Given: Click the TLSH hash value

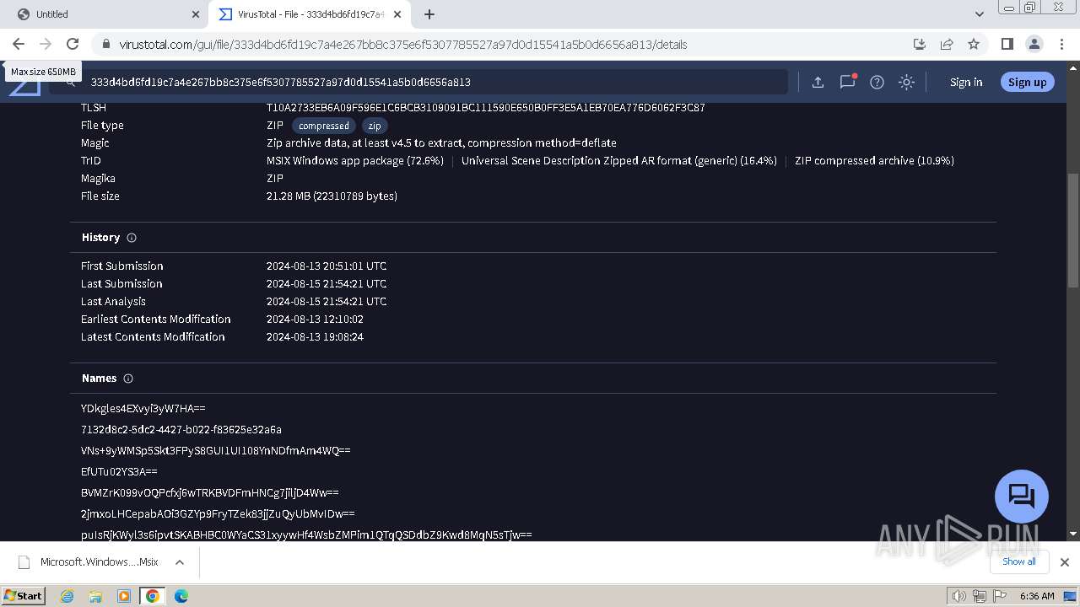Looking at the screenshot, I should (486, 107).
